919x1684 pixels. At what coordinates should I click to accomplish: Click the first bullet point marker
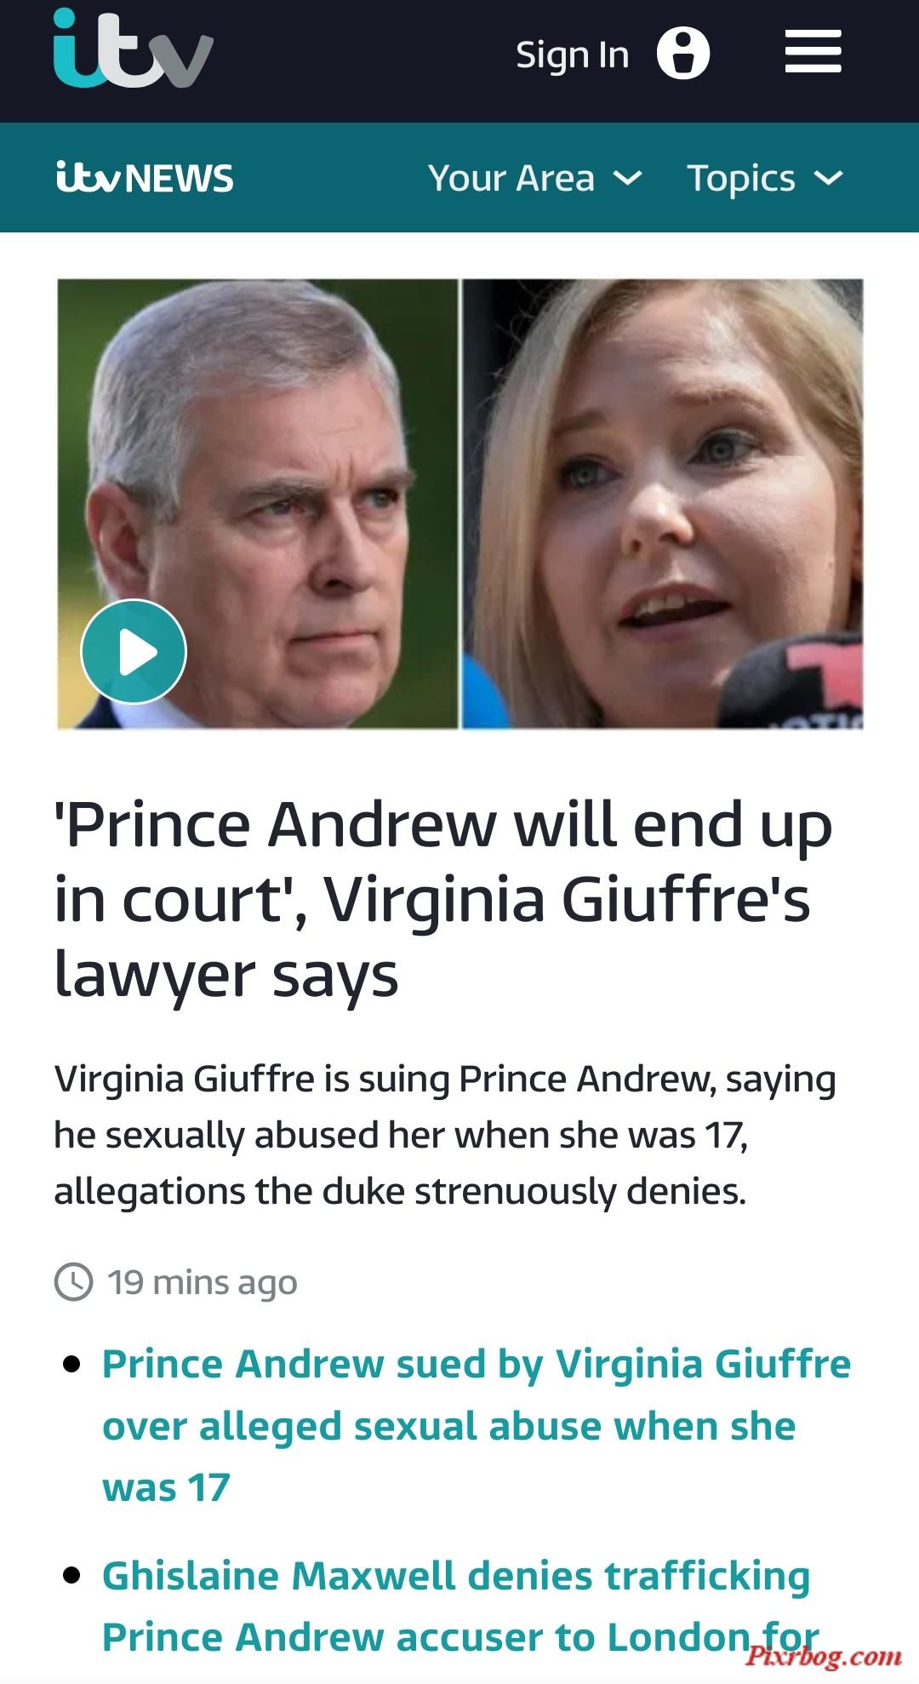pos(72,1364)
